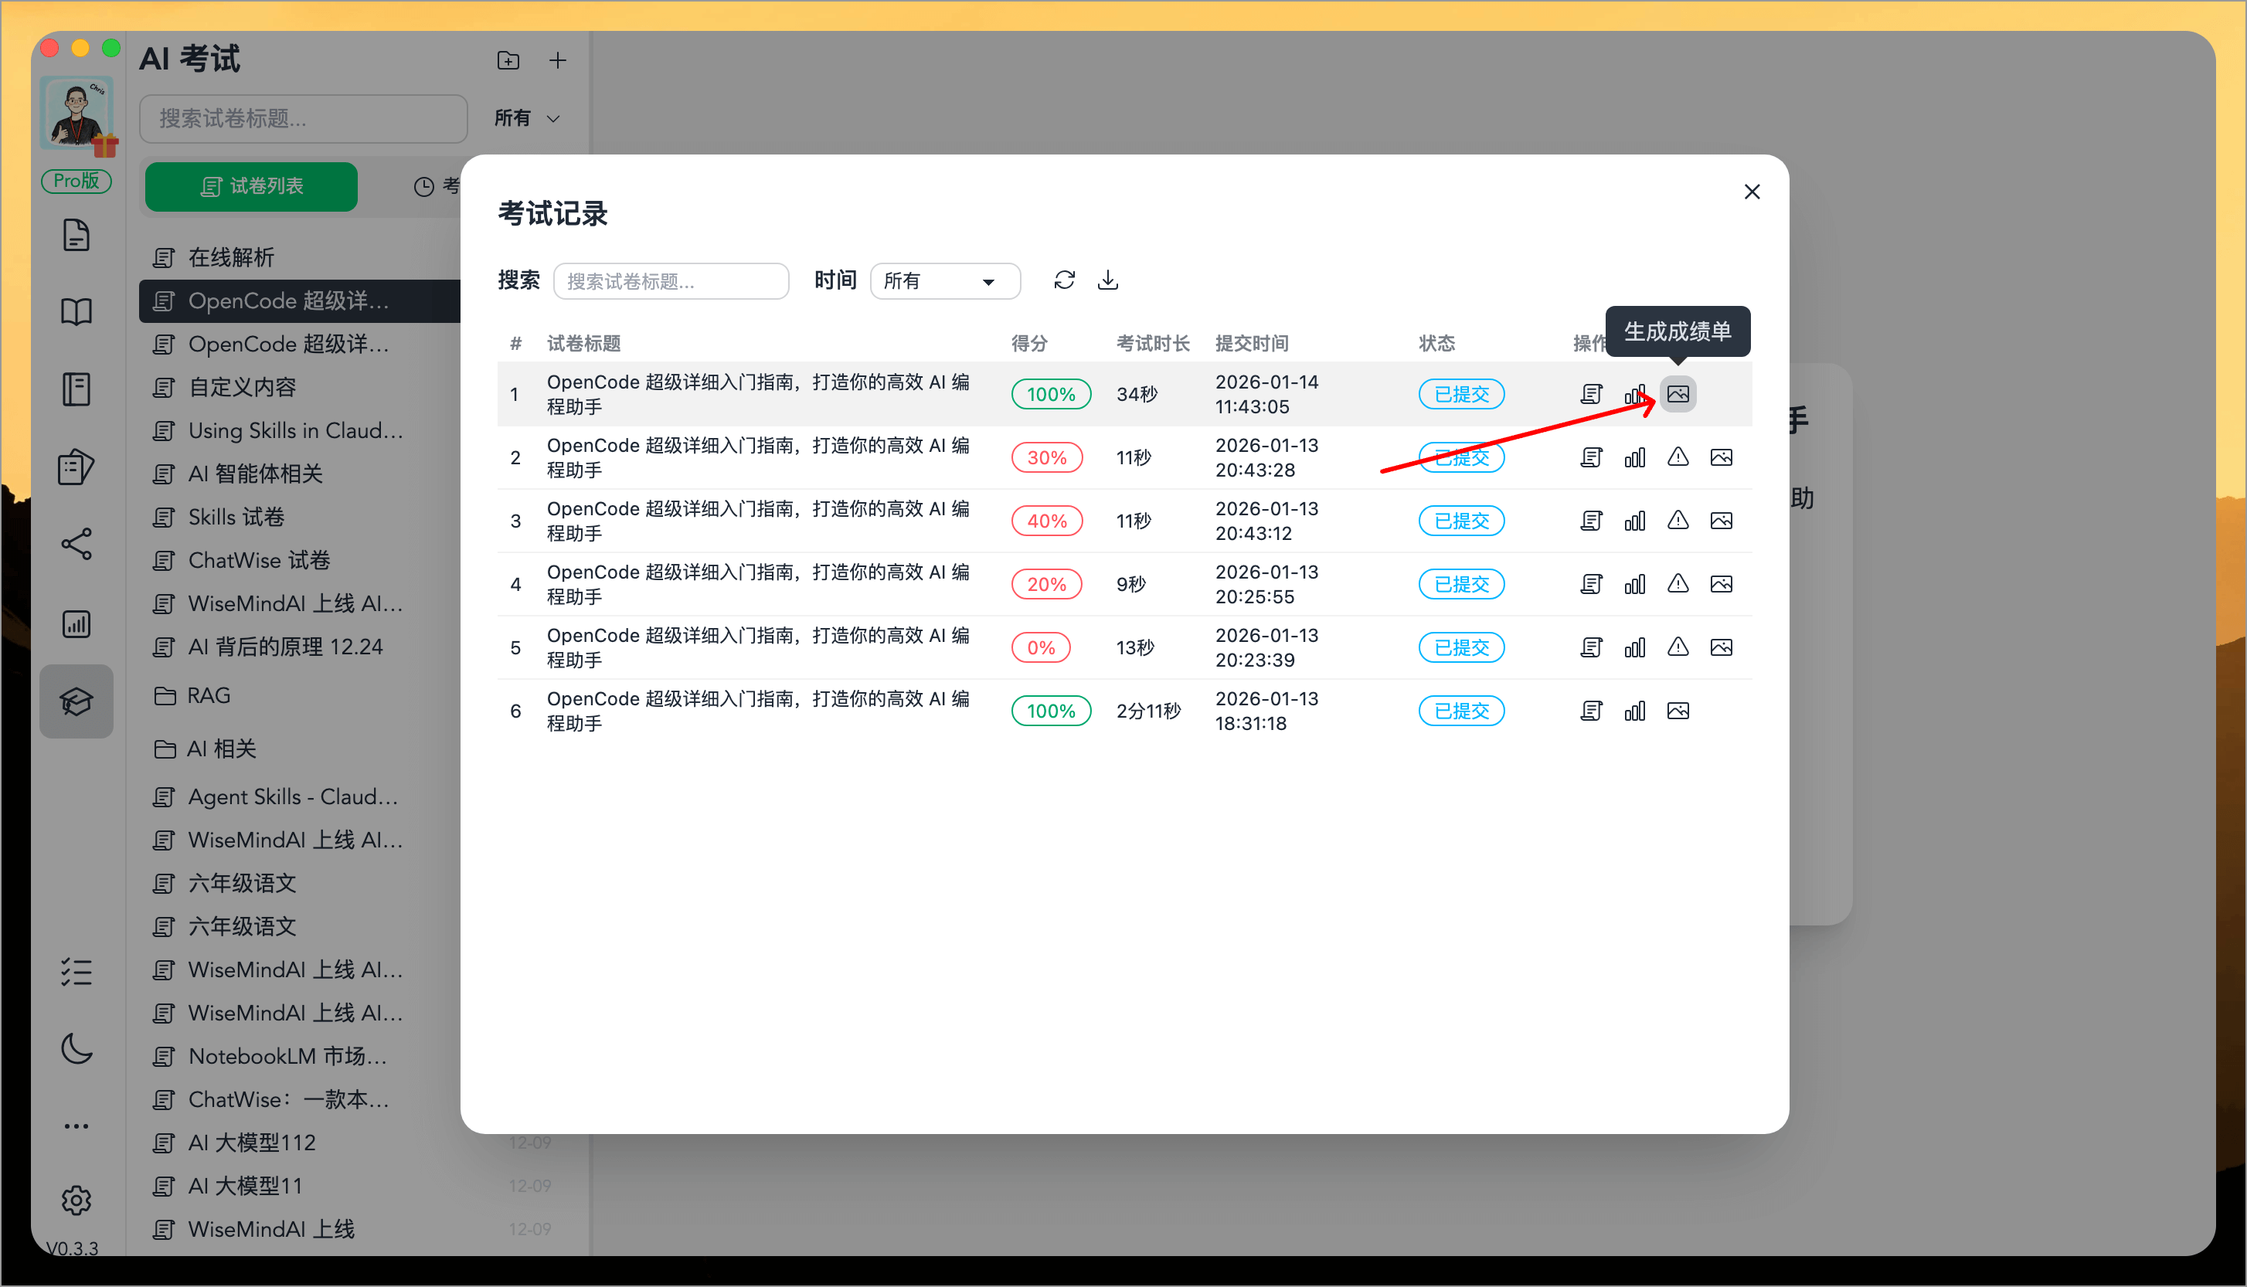Click the new folder icon in header
The image size is (2247, 1287).
pos(508,60)
